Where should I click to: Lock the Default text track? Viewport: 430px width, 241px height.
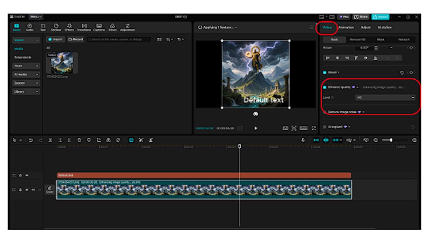[x=20, y=175]
